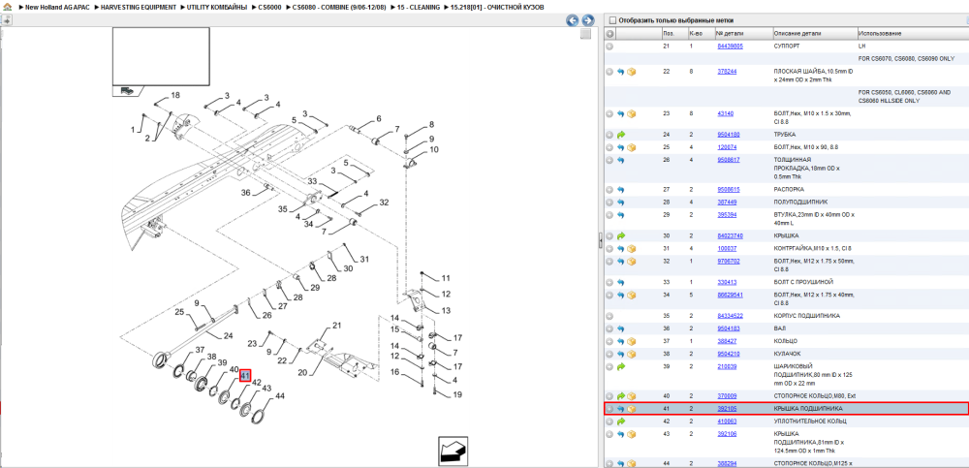This screenshot has width=969, height=468.
Task: Click the box icon in row 43
Action: pos(631,434)
